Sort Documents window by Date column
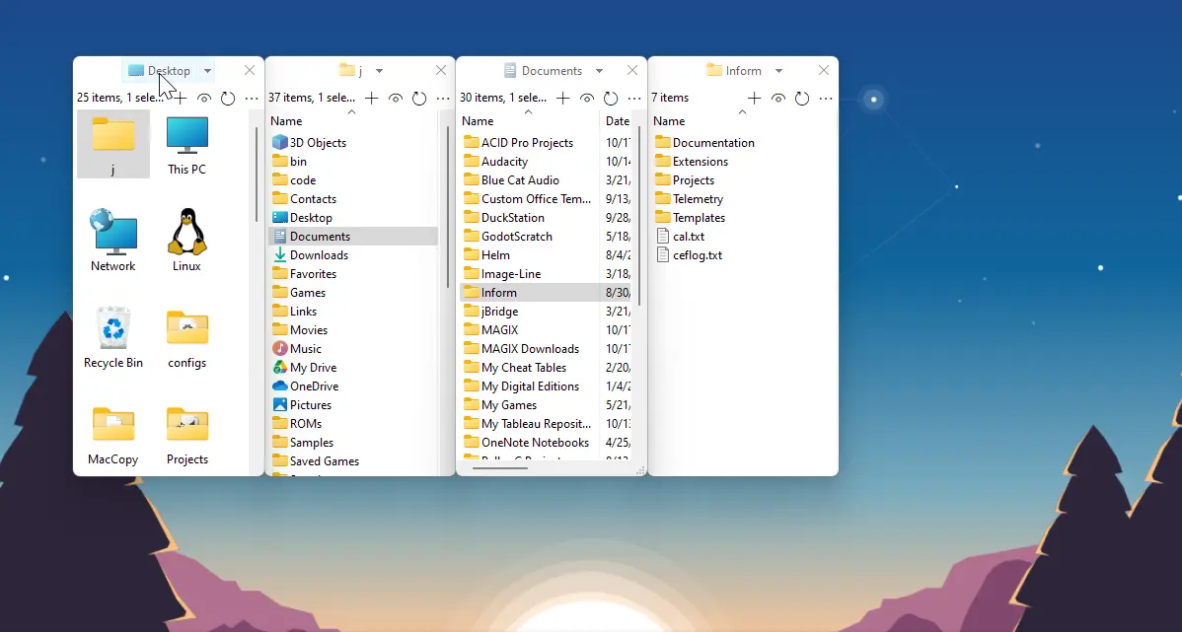1182x632 pixels. click(617, 120)
